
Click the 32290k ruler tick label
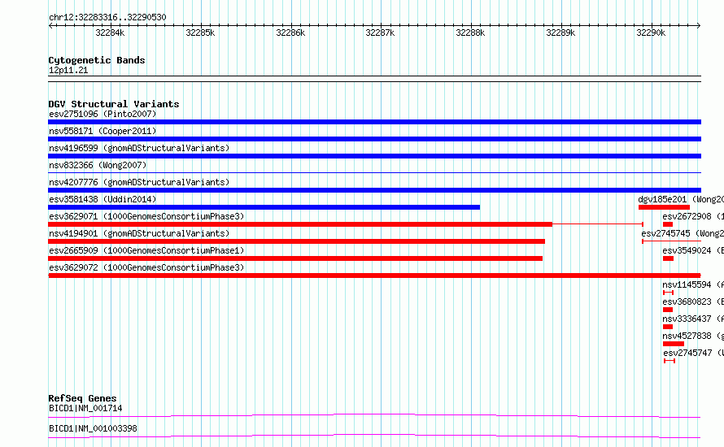tap(651, 33)
